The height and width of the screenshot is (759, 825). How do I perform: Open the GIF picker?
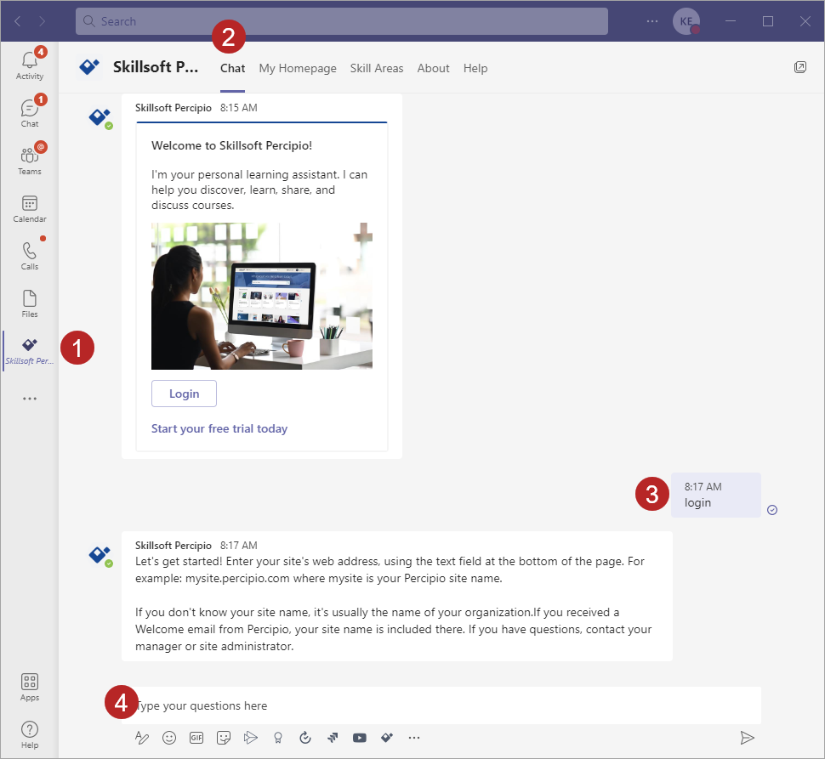click(196, 738)
